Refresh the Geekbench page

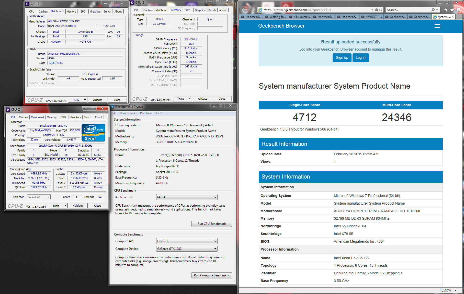click(x=381, y=10)
